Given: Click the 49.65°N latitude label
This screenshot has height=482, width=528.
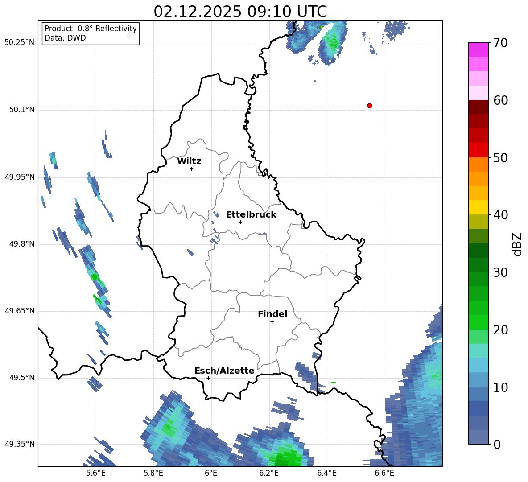Looking at the screenshot, I should (20, 311).
